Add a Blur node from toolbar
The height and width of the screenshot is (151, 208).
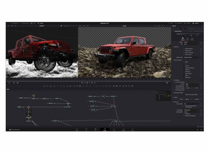70,86
